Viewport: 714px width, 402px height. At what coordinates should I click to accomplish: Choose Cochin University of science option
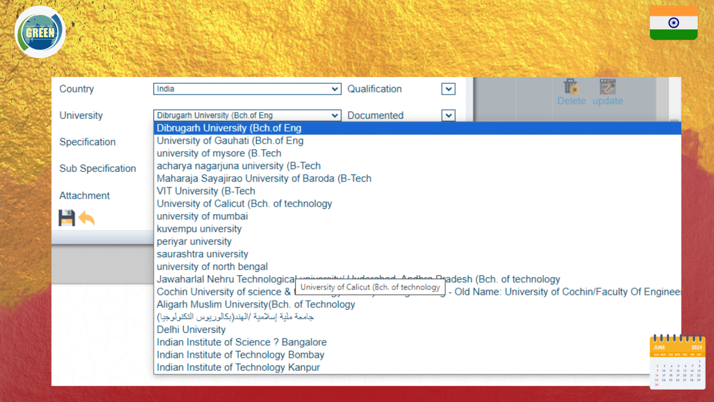[417, 291]
